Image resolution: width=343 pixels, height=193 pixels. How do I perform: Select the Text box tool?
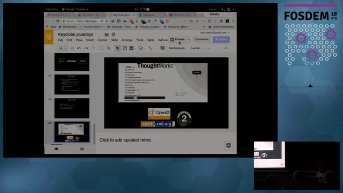pos(125,48)
